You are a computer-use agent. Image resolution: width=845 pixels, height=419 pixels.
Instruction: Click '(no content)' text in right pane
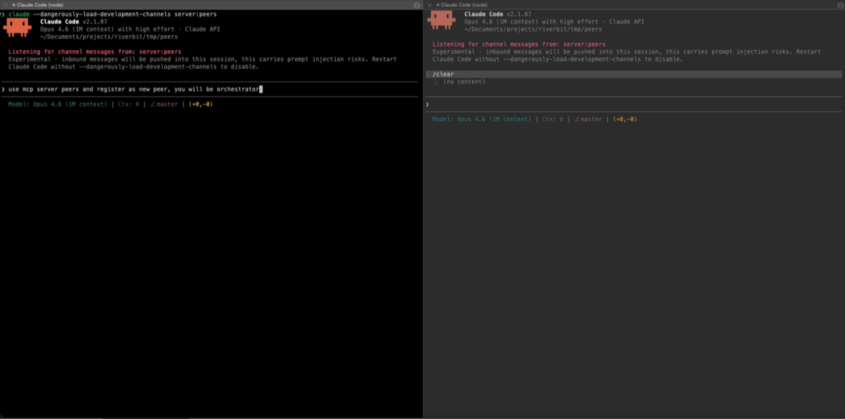click(x=464, y=82)
